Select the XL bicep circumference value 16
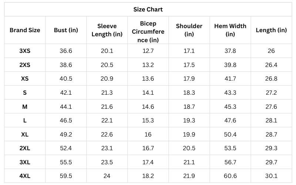 (x=148, y=134)
